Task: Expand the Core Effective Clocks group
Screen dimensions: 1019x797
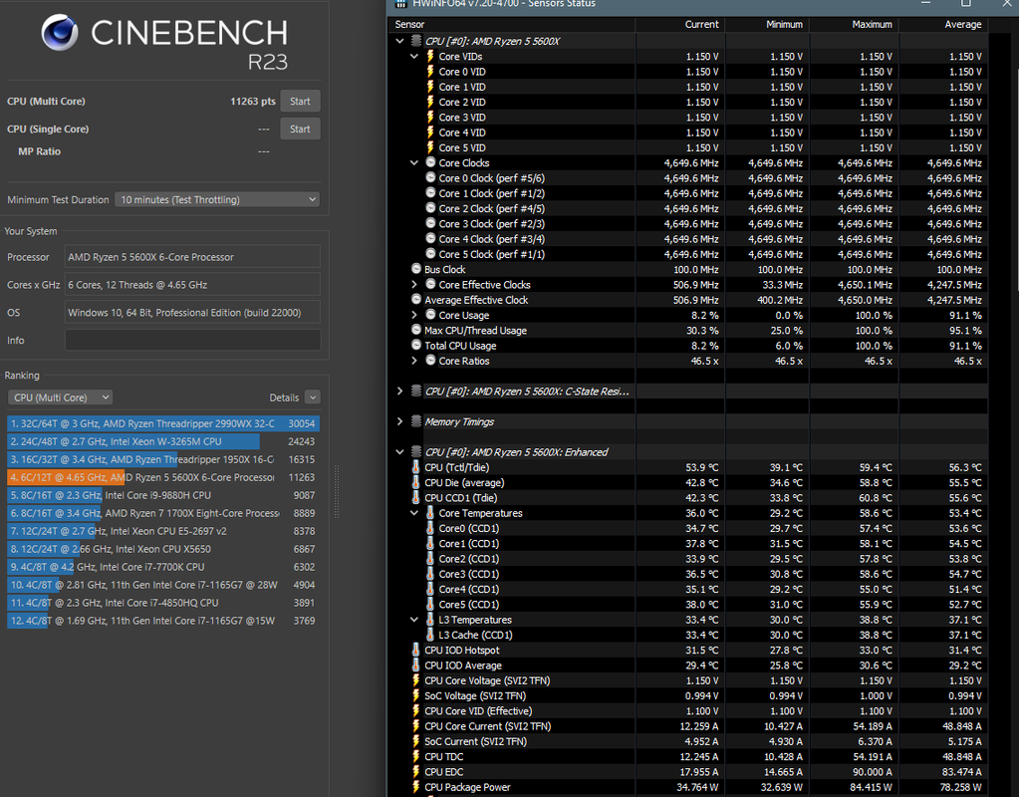Action: coord(414,285)
